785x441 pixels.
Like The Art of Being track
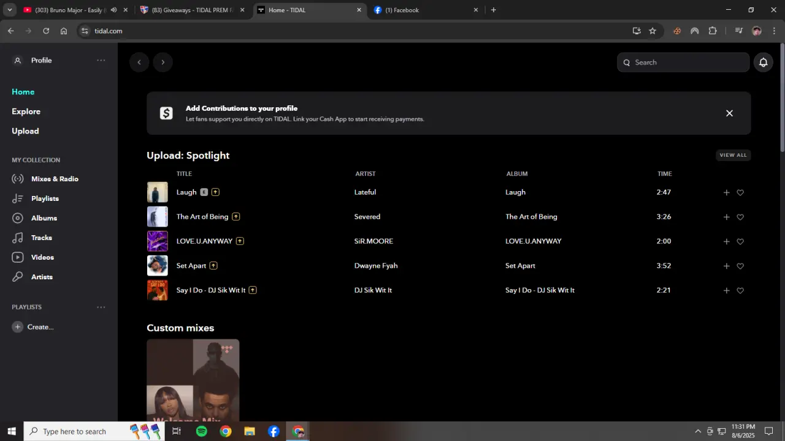[x=740, y=217]
